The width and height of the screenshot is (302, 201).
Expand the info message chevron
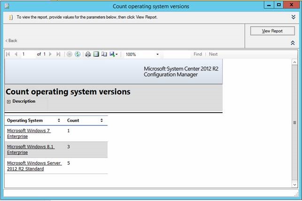coord(294,17)
